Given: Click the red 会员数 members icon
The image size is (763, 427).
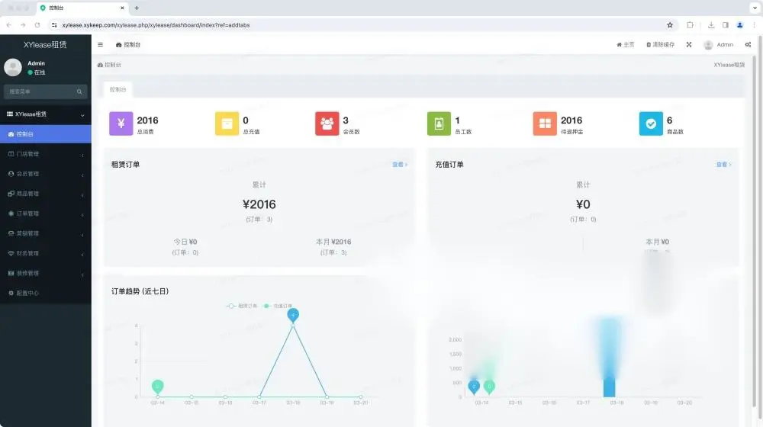Looking at the screenshot, I should 327,124.
